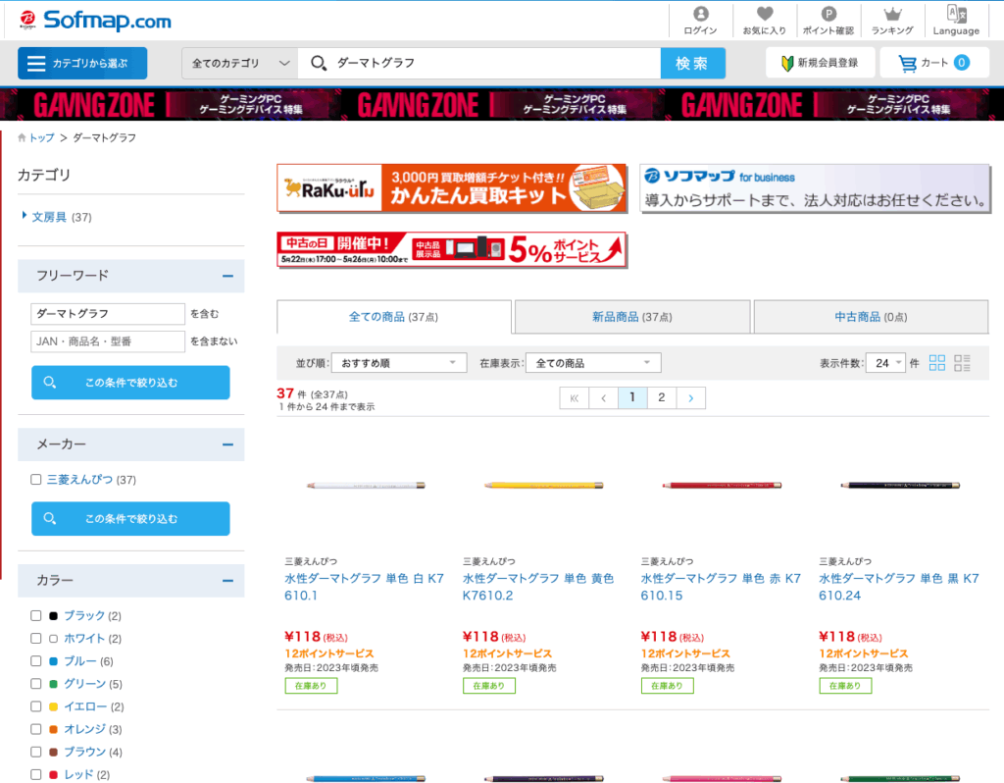Click the を含まない JAN・商品名・型番 field
This screenshot has width=1004, height=783.
pyautogui.click(x=108, y=341)
